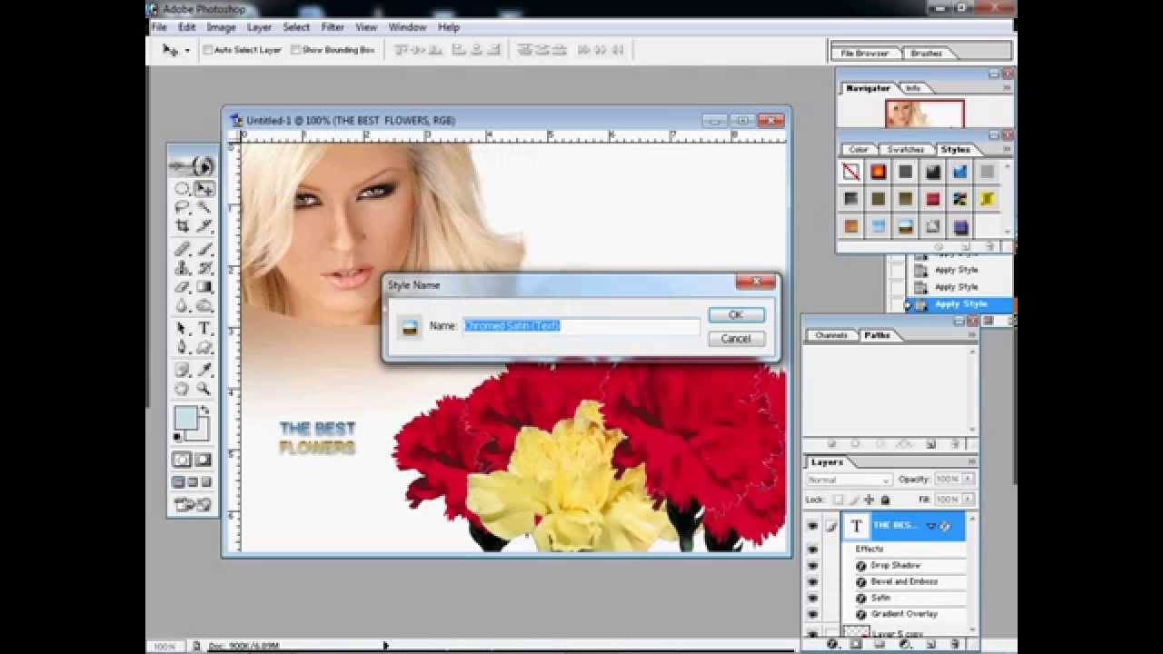The width and height of the screenshot is (1163, 654).
Task: Select the History Brush tool
Action: (204, 268)
